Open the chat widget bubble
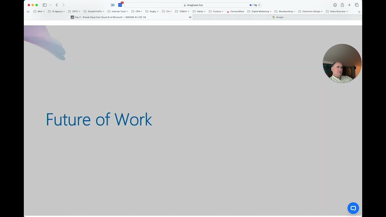 tap(353, 208)
